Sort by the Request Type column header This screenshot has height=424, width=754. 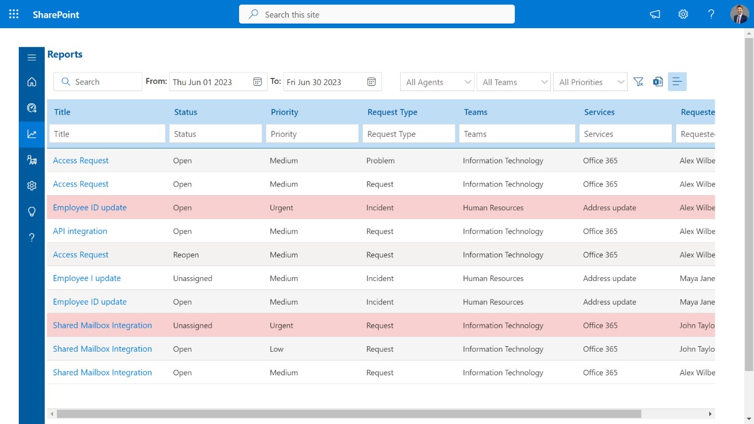[x=392, y=112]
